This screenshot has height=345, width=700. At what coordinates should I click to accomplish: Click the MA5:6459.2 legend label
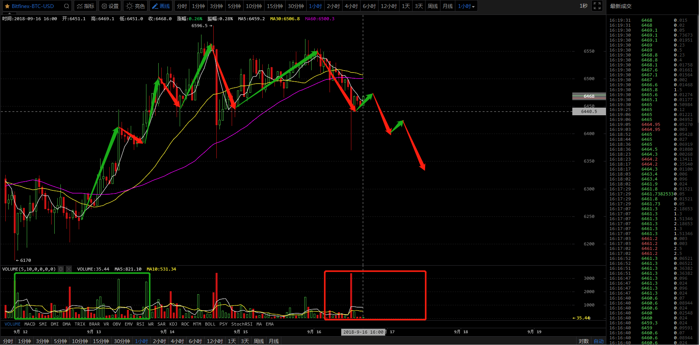tap(251, 19)
